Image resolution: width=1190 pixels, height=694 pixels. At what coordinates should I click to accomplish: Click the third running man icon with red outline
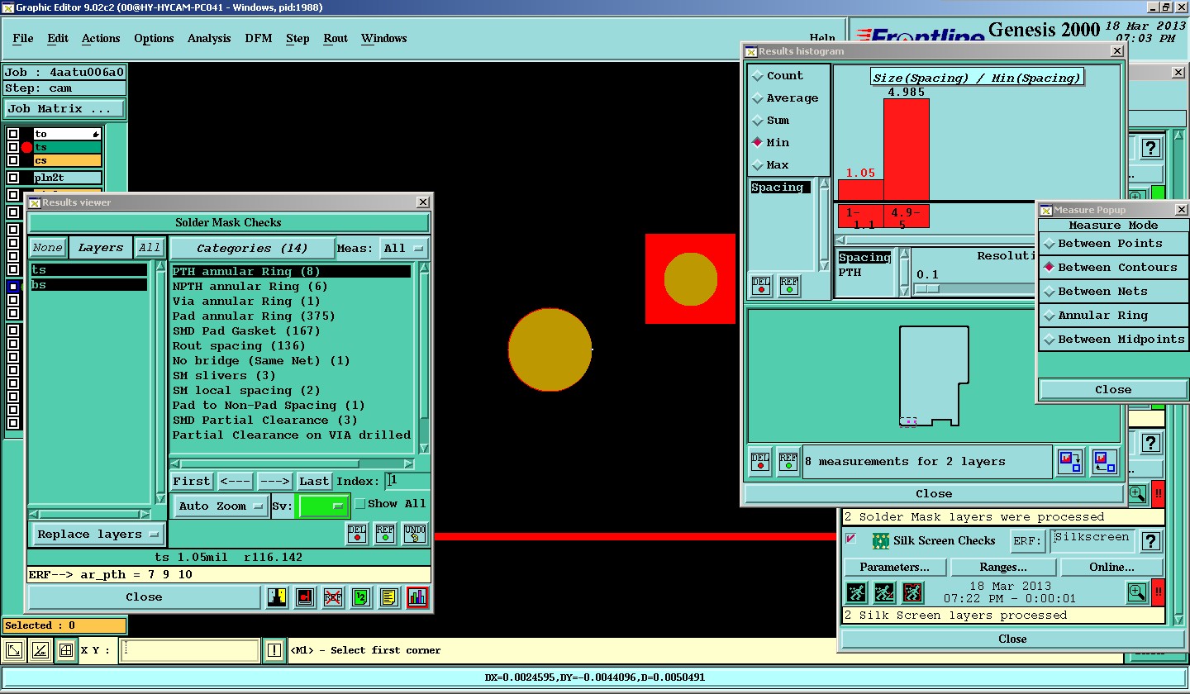(x=913, y=592)
